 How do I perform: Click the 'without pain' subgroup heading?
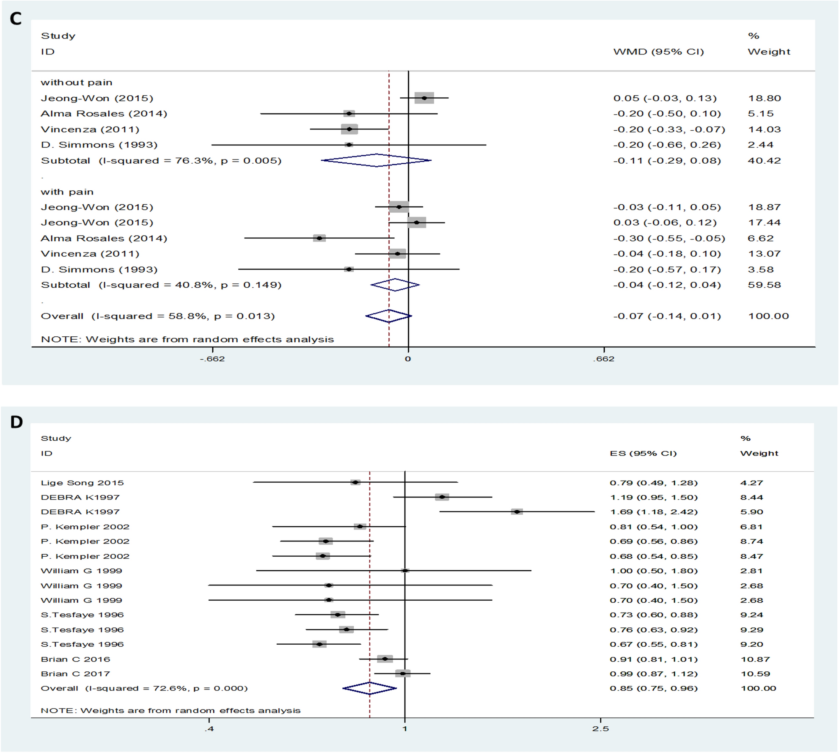[76, 82]
